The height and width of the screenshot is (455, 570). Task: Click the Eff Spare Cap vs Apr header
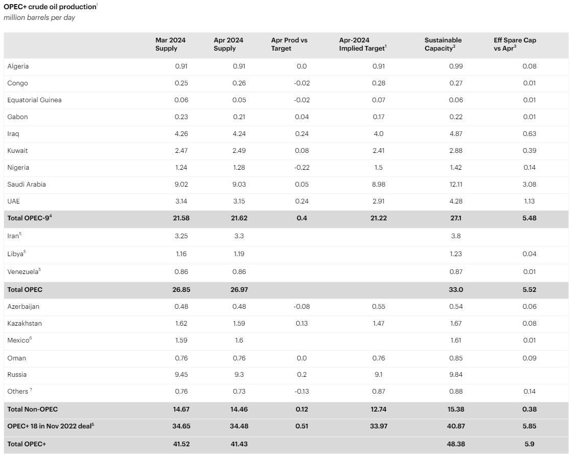click(x=515, y=44)
